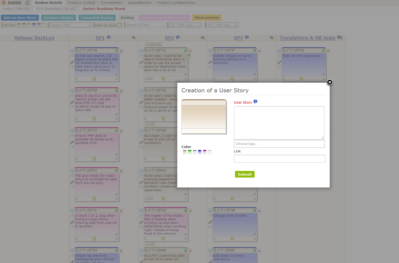This screenshot has width=399, height=263.
Task: Select the blue color swatch in dialog
Action: (200, 152)
